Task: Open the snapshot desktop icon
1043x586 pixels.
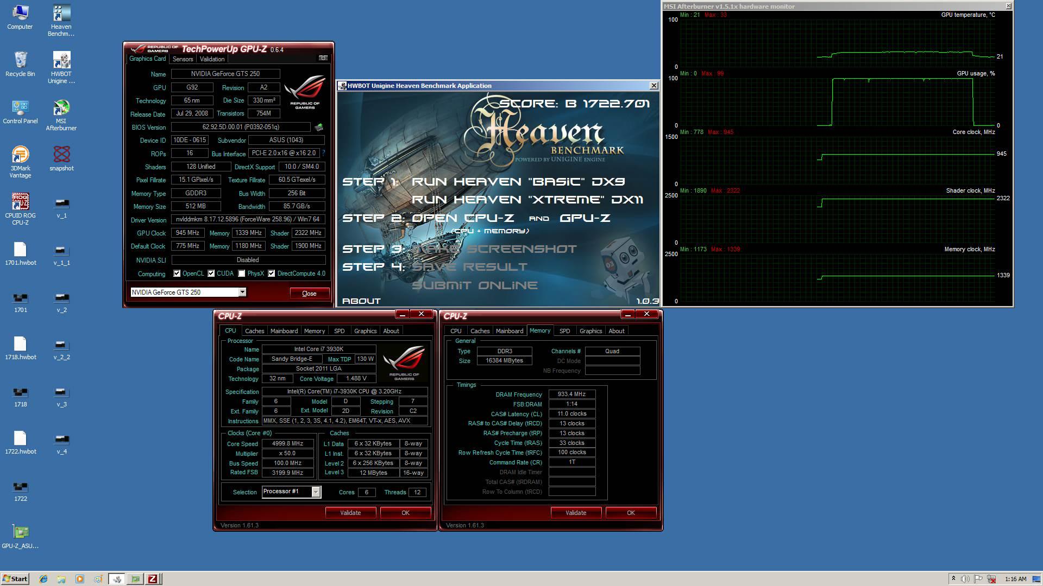Action: [61, 159]
